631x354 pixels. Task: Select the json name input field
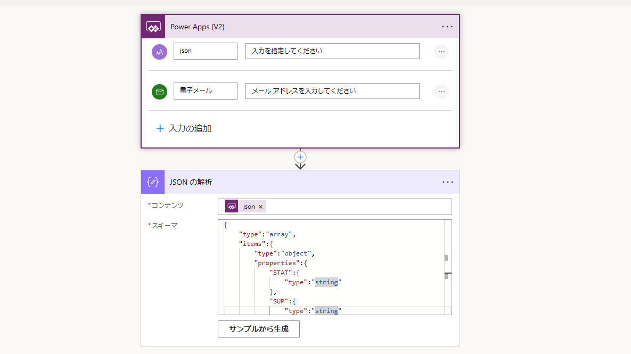coord(205,51)
